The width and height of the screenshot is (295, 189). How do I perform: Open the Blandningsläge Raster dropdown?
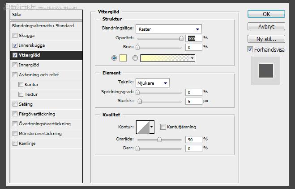(x=168, y=29)
